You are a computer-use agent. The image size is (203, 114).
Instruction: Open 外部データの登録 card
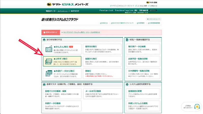click(x=62, y=106)
